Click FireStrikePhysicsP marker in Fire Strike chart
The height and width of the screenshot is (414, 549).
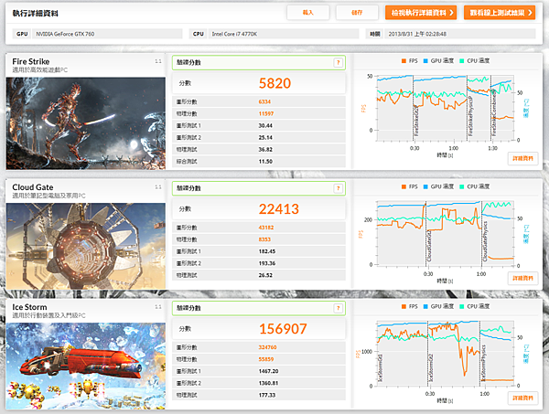(470, 116)
